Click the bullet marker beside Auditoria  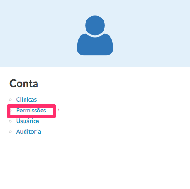pyautogui.click(x=10, y=132)
